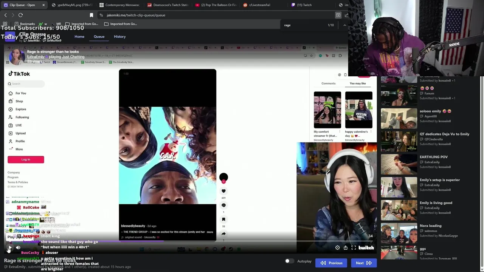Switch to the You may like tab
The height and width of the screenshot is (272, 484).
(x=358, y=83)
